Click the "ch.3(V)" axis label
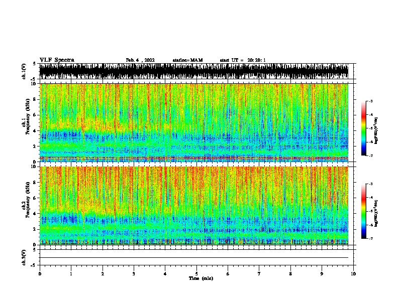 [24, 257]
